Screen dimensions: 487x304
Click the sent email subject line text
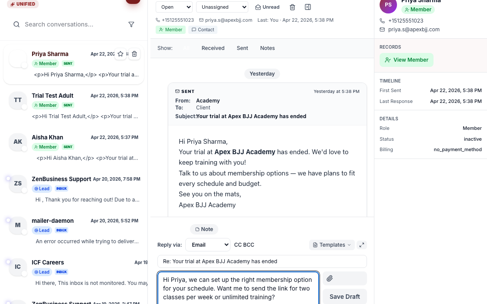click(251, 116)
